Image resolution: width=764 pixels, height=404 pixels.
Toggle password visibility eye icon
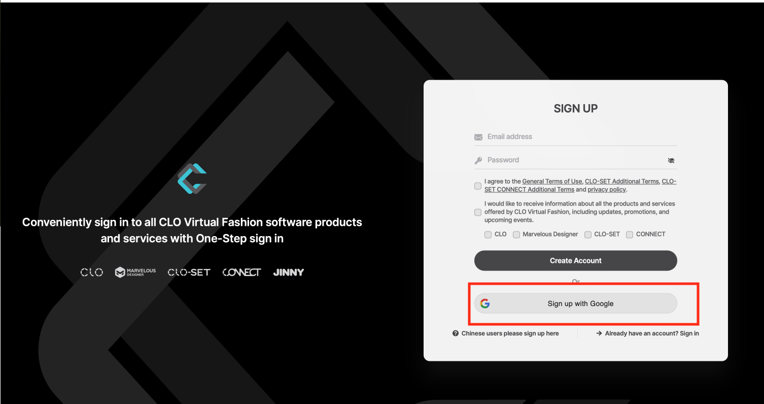pos(671,160)
